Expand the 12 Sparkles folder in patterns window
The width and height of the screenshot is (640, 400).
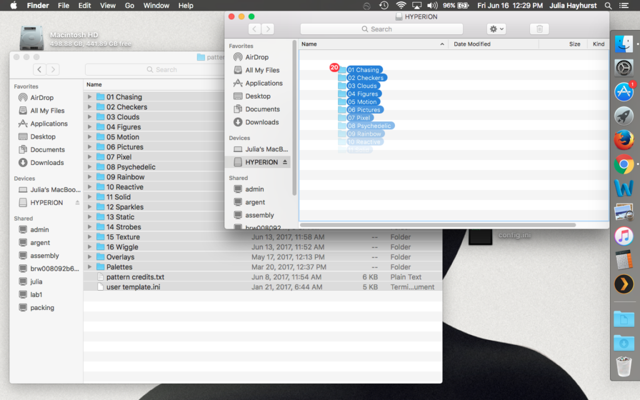(89, 206)
